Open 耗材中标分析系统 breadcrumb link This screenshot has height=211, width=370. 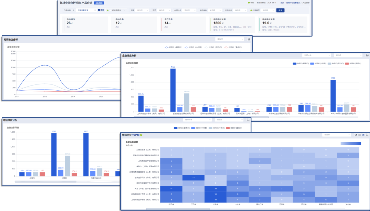(x=293, y=3)
